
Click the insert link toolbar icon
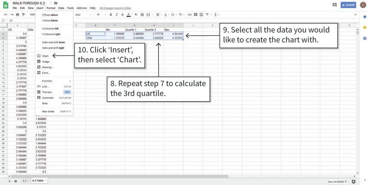click(190, 15)
